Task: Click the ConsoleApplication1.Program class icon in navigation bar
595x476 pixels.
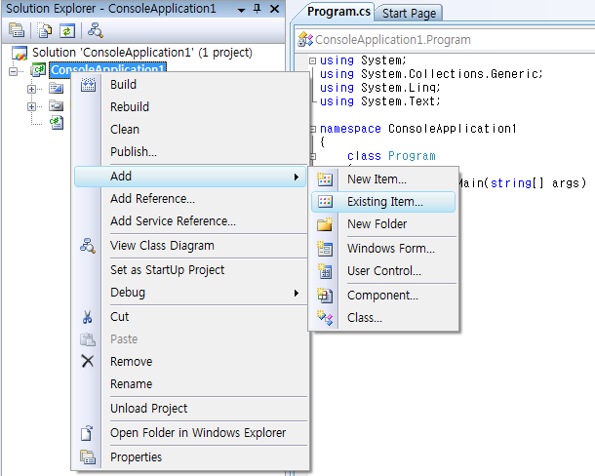Action: tap(305, 39)
